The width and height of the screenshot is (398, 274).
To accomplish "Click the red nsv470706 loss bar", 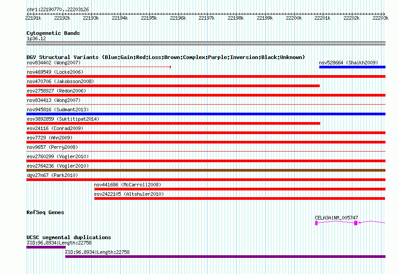I will tap(173, 86).
